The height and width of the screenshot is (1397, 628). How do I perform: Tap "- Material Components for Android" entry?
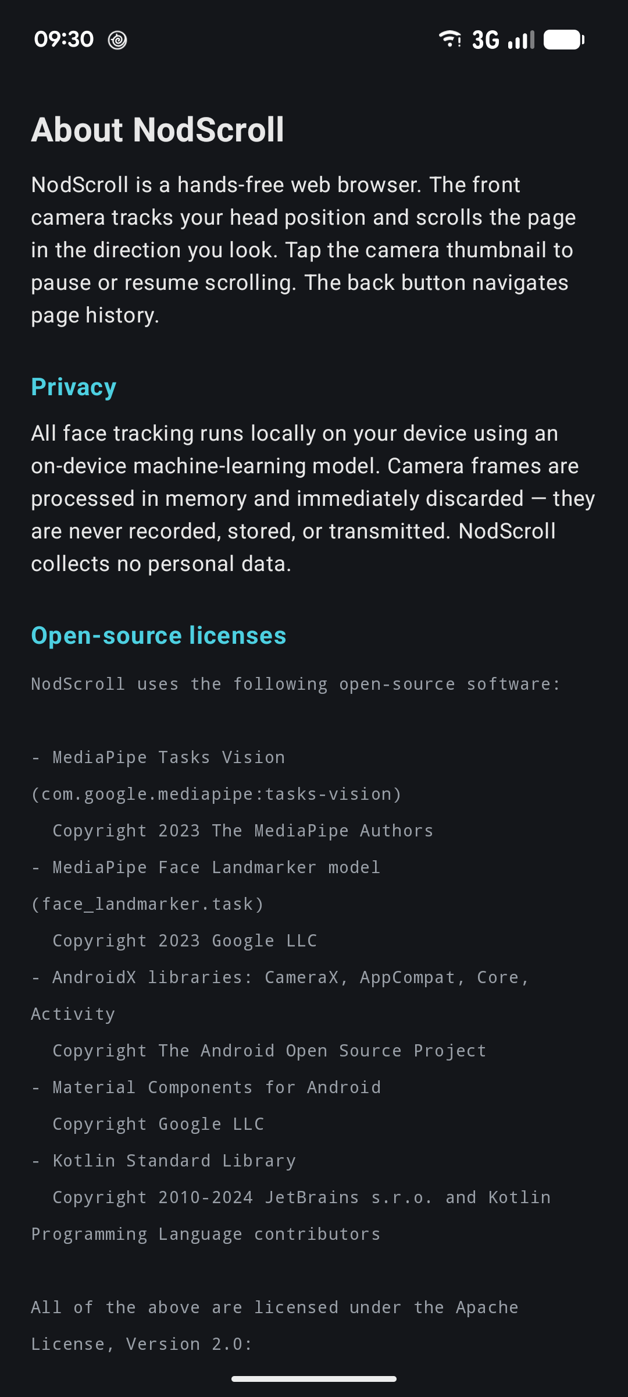206,1088
